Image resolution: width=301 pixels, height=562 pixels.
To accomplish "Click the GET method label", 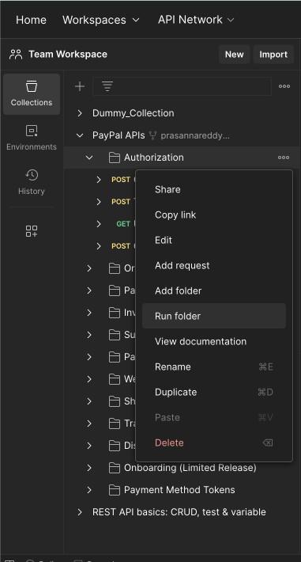I will point(123,224).
